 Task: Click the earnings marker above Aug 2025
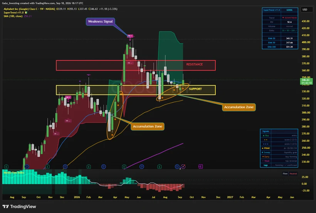coord(6,167)
